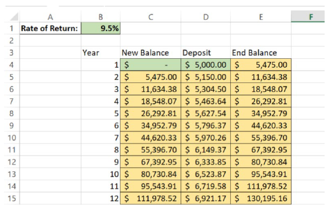This screenshot has width=328, height=209.
Task: Select the Year 12 cell
Action: (101, 198)
